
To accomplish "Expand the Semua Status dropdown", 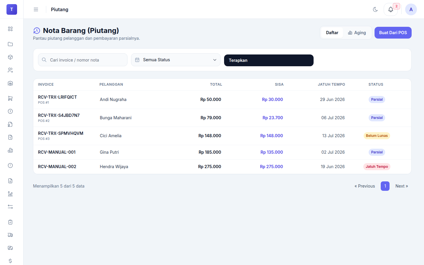I will [x=176, y=60].
